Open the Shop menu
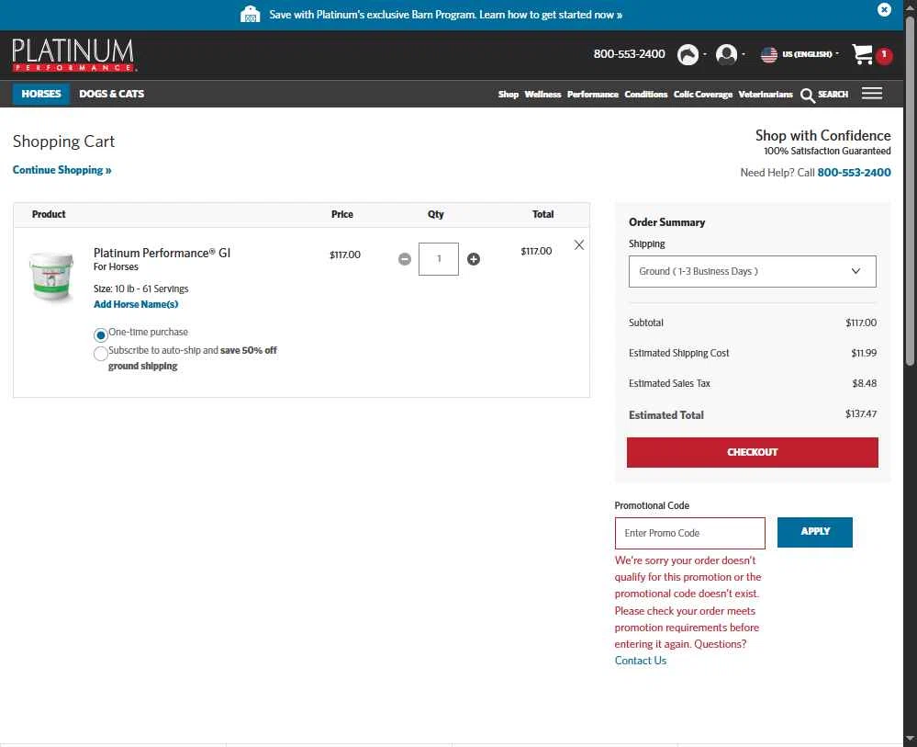Image resolution: width=917 pixels, height=747 pixels. (x=509, y=95)
